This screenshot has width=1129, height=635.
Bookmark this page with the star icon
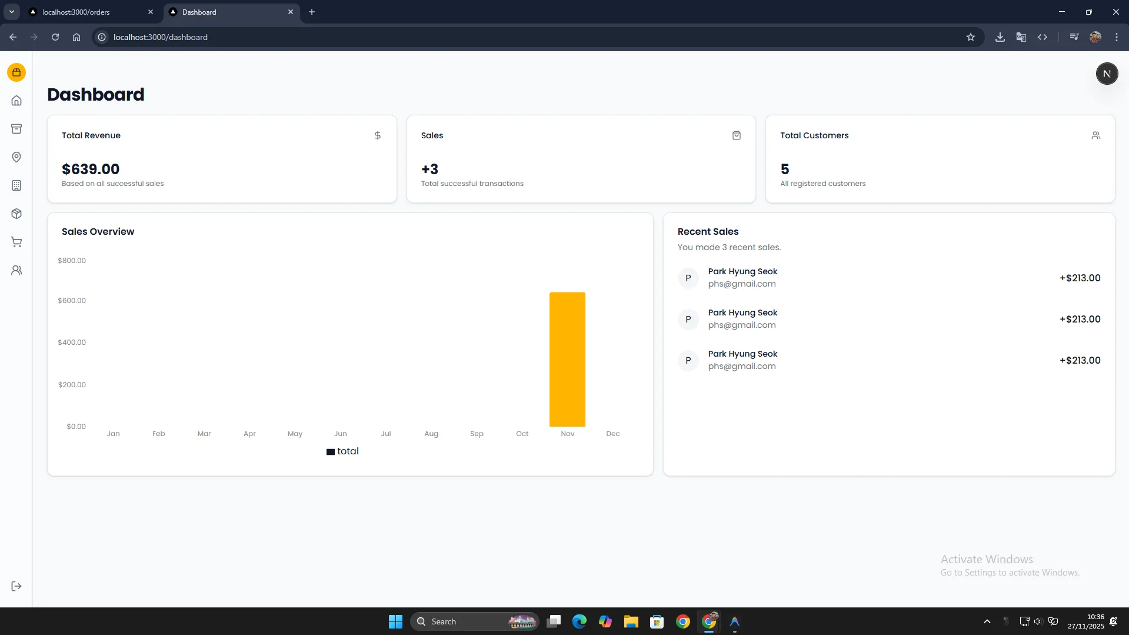[970, 37]
